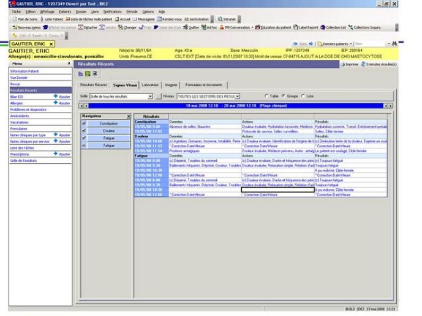Open the Notifications menu

113,12
